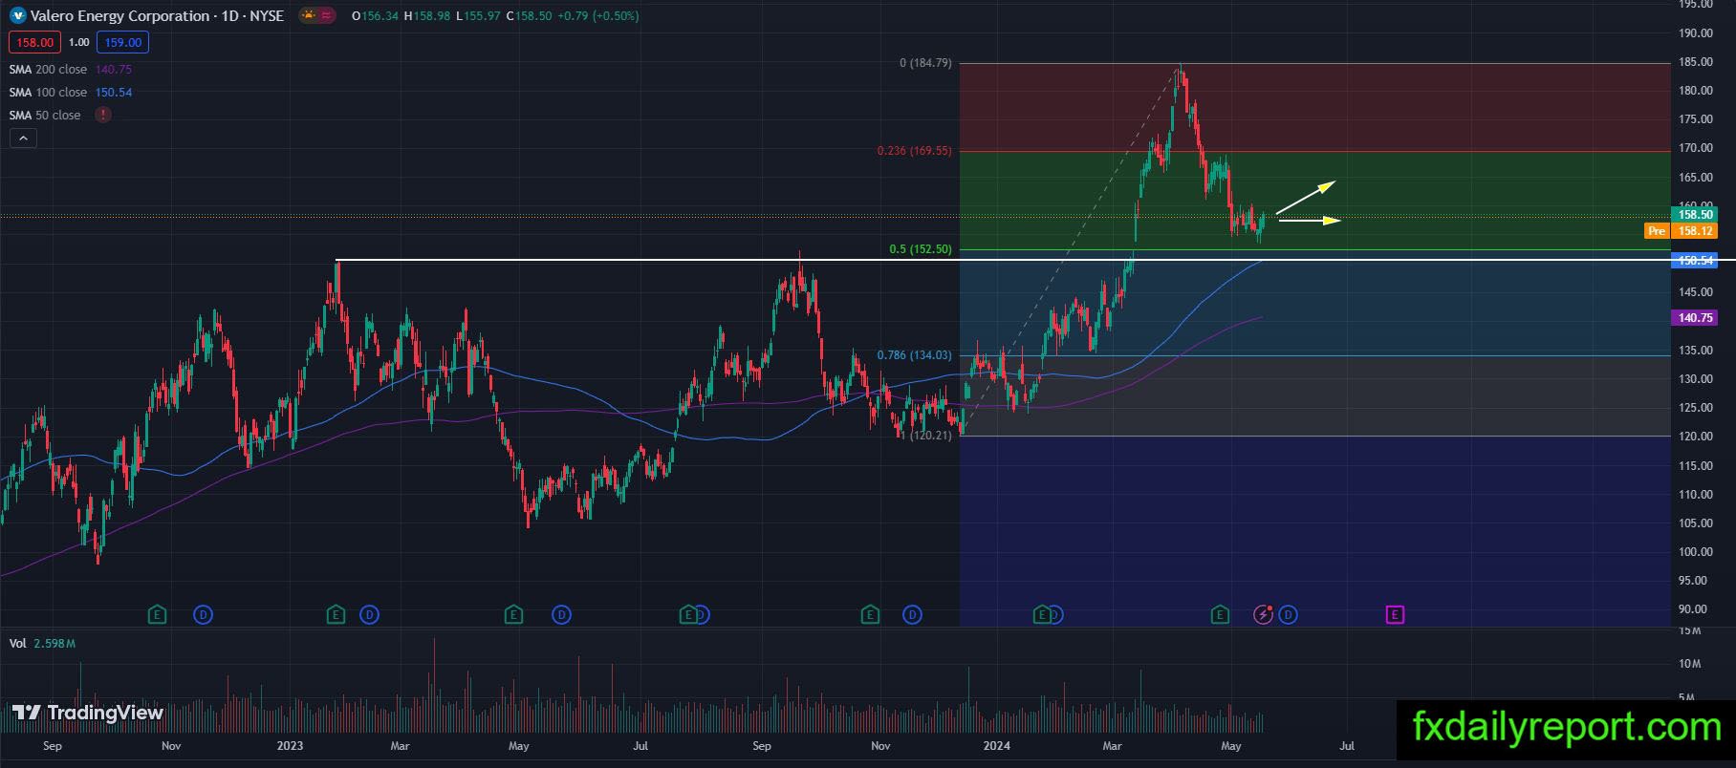Click the "185.00" price scale label

1695,62
